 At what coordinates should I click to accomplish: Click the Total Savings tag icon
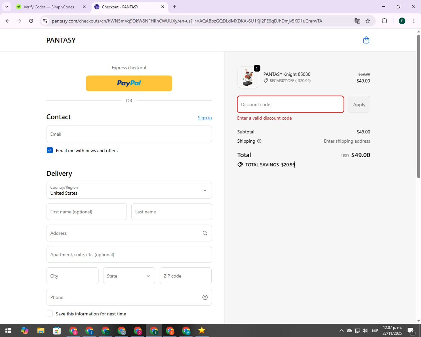[240, 165]
